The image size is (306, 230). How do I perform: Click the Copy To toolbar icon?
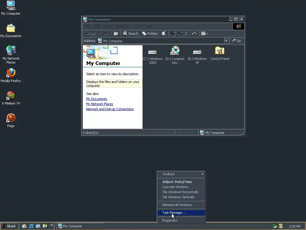pos(180,34)
